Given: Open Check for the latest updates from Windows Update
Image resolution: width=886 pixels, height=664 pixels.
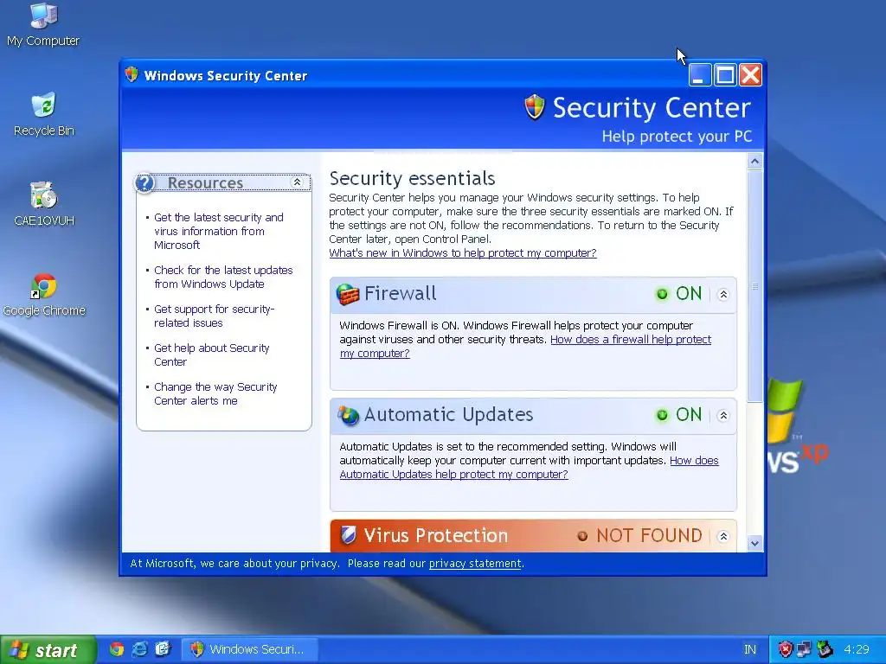Looking at the screenshot, I should point(223,278).
